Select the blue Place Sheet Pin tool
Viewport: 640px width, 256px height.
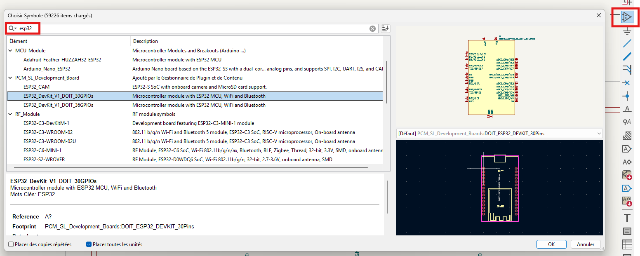627,188
